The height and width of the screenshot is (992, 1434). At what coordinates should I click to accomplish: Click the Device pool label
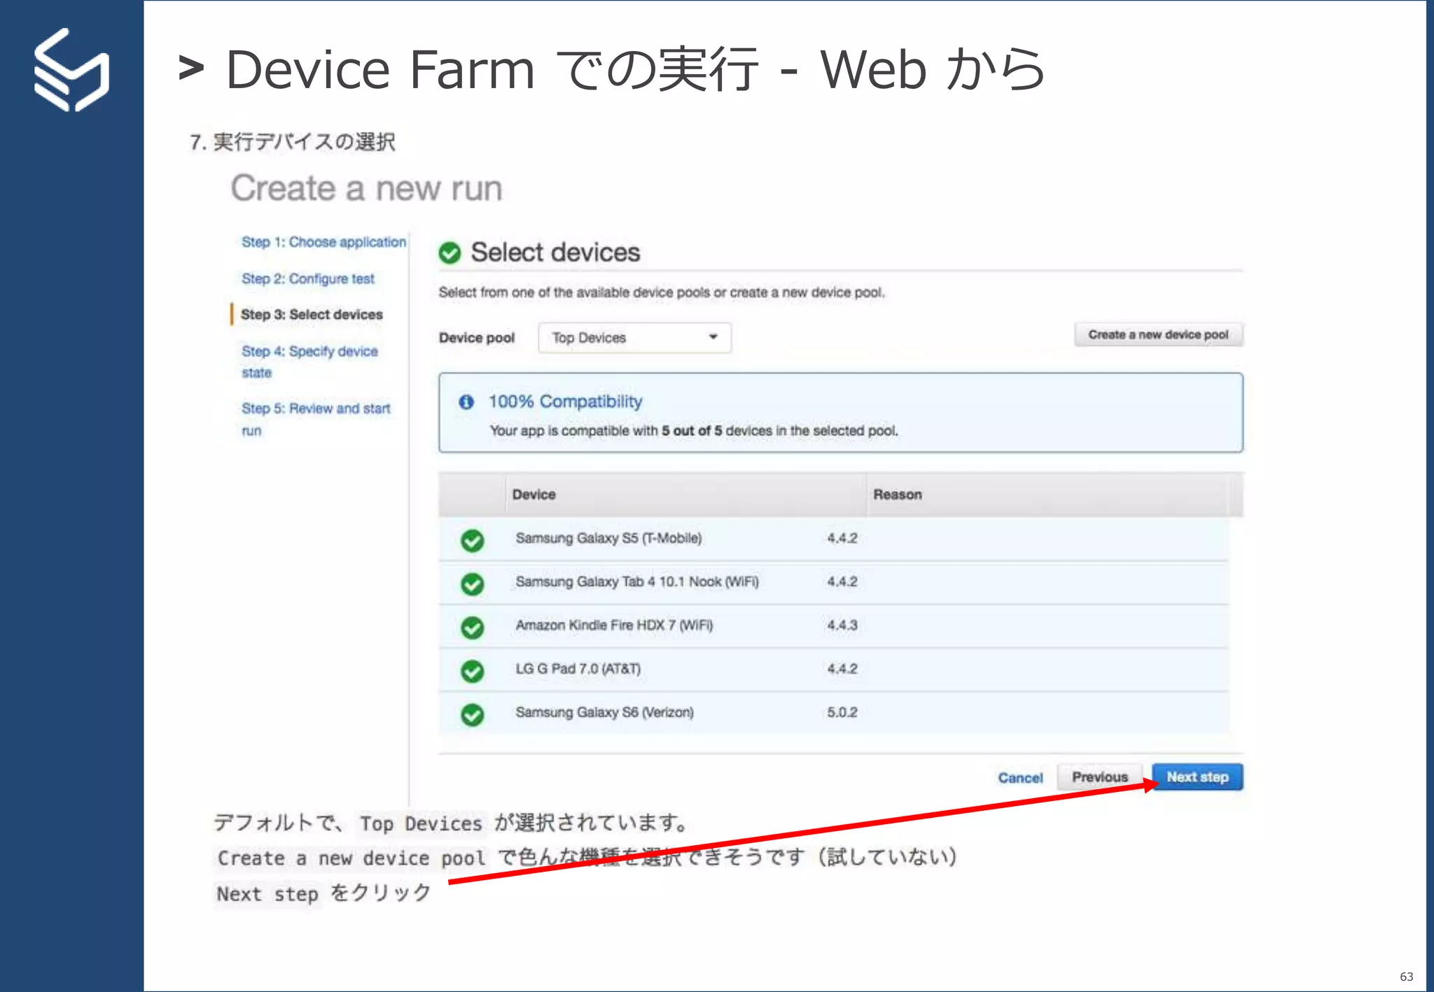[x=477, y=338]
